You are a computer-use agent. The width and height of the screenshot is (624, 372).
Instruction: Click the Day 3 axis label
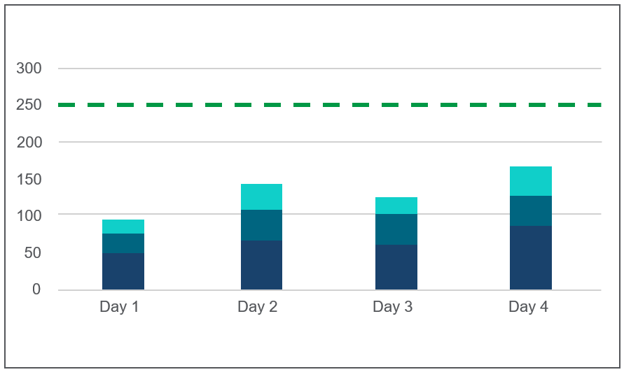(x=392, y=307)
